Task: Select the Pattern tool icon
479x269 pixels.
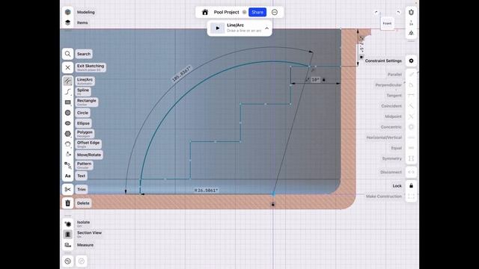Action: coord(68,165)
